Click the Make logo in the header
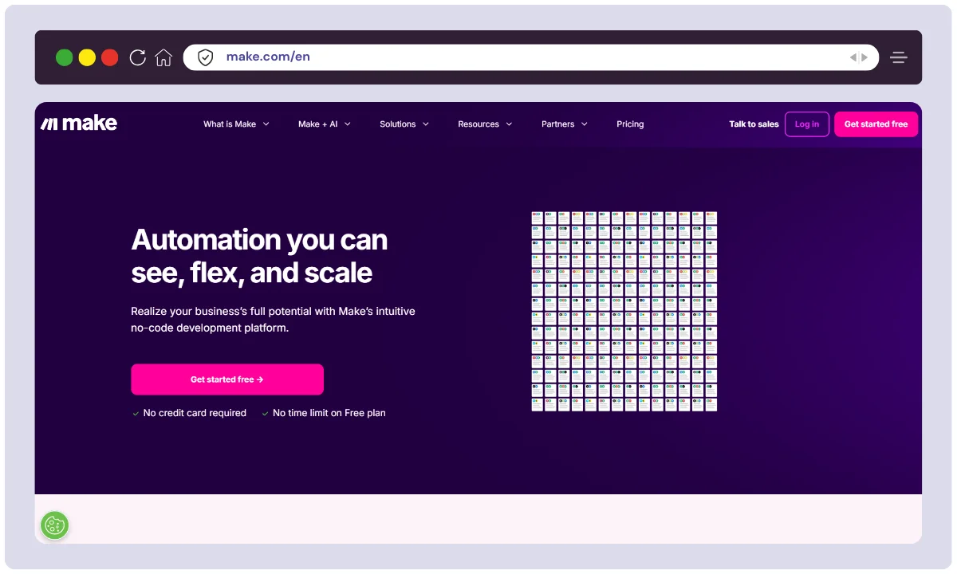Image resolution: width=957 pixels, height=574 pixels. pos(79,124)
